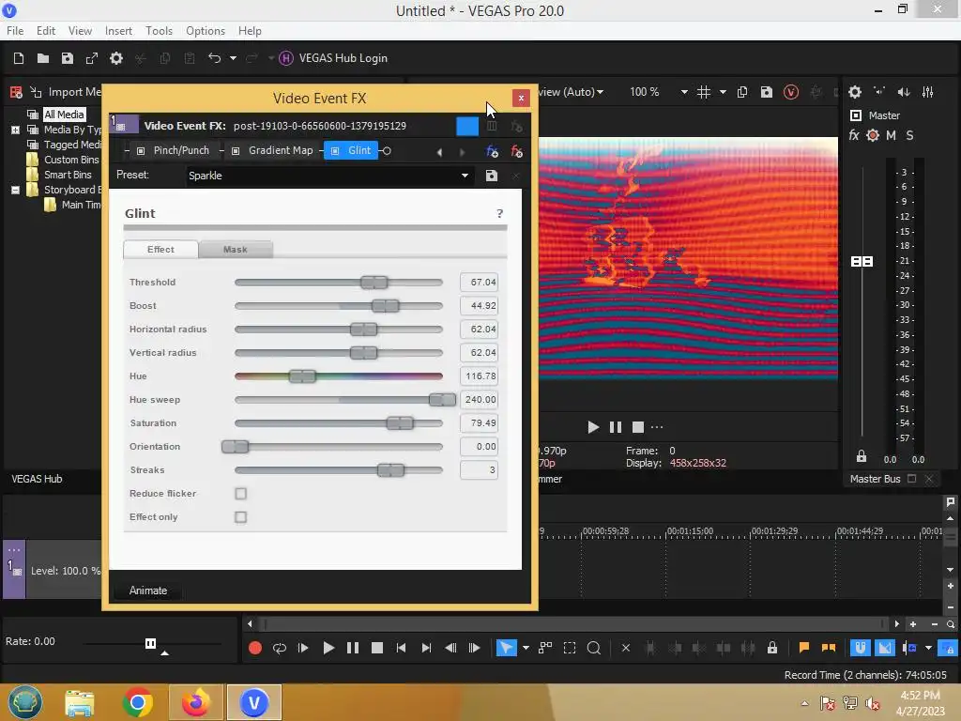Open File Explorer from the taskbar

[x=80, y=702]
